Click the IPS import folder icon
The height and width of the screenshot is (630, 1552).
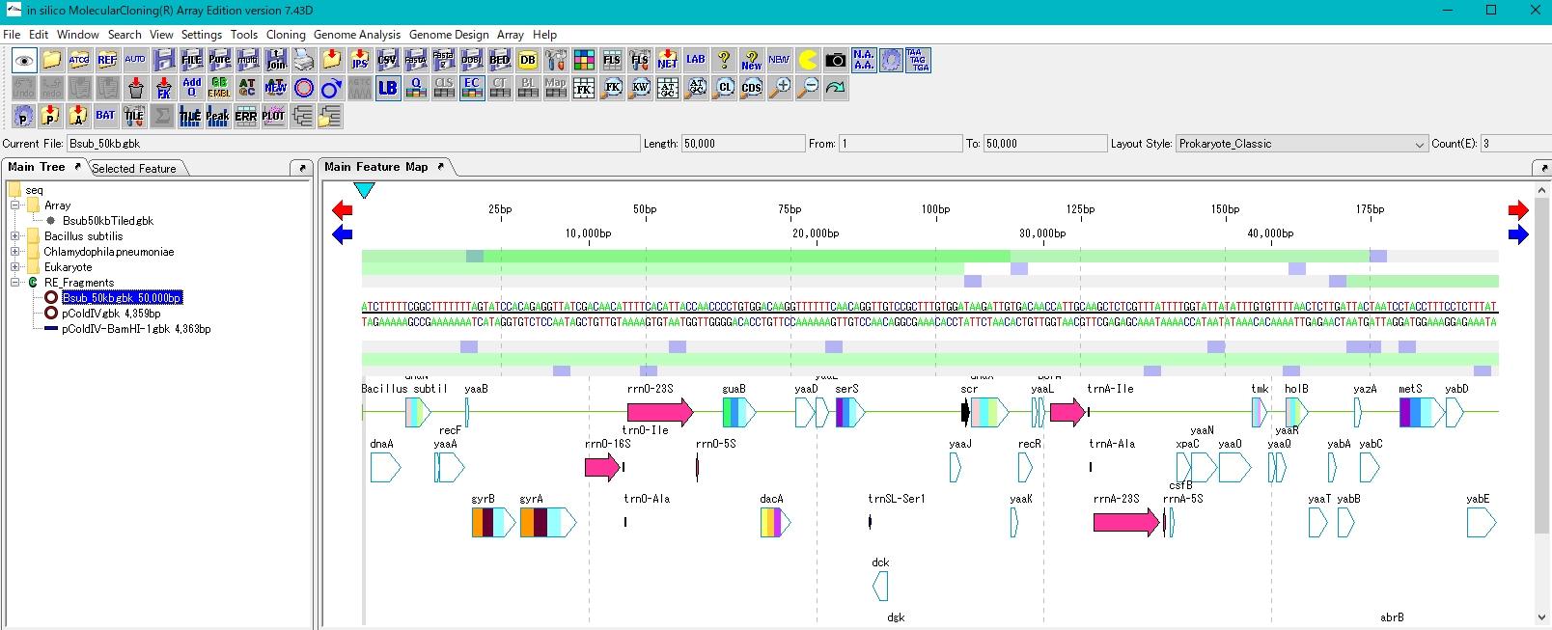coord(360,60)
